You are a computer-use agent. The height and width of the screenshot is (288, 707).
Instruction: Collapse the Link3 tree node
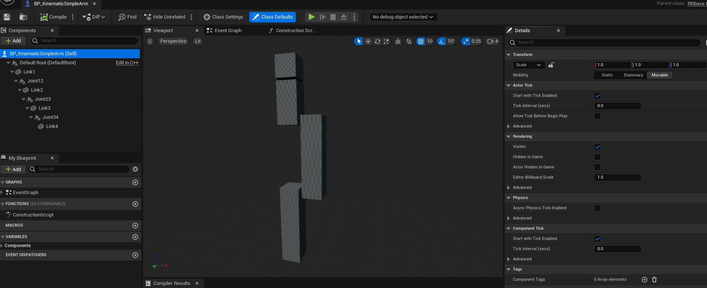(x=27, y=108)
